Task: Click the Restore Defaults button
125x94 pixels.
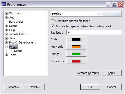Action: coord(88,73)
